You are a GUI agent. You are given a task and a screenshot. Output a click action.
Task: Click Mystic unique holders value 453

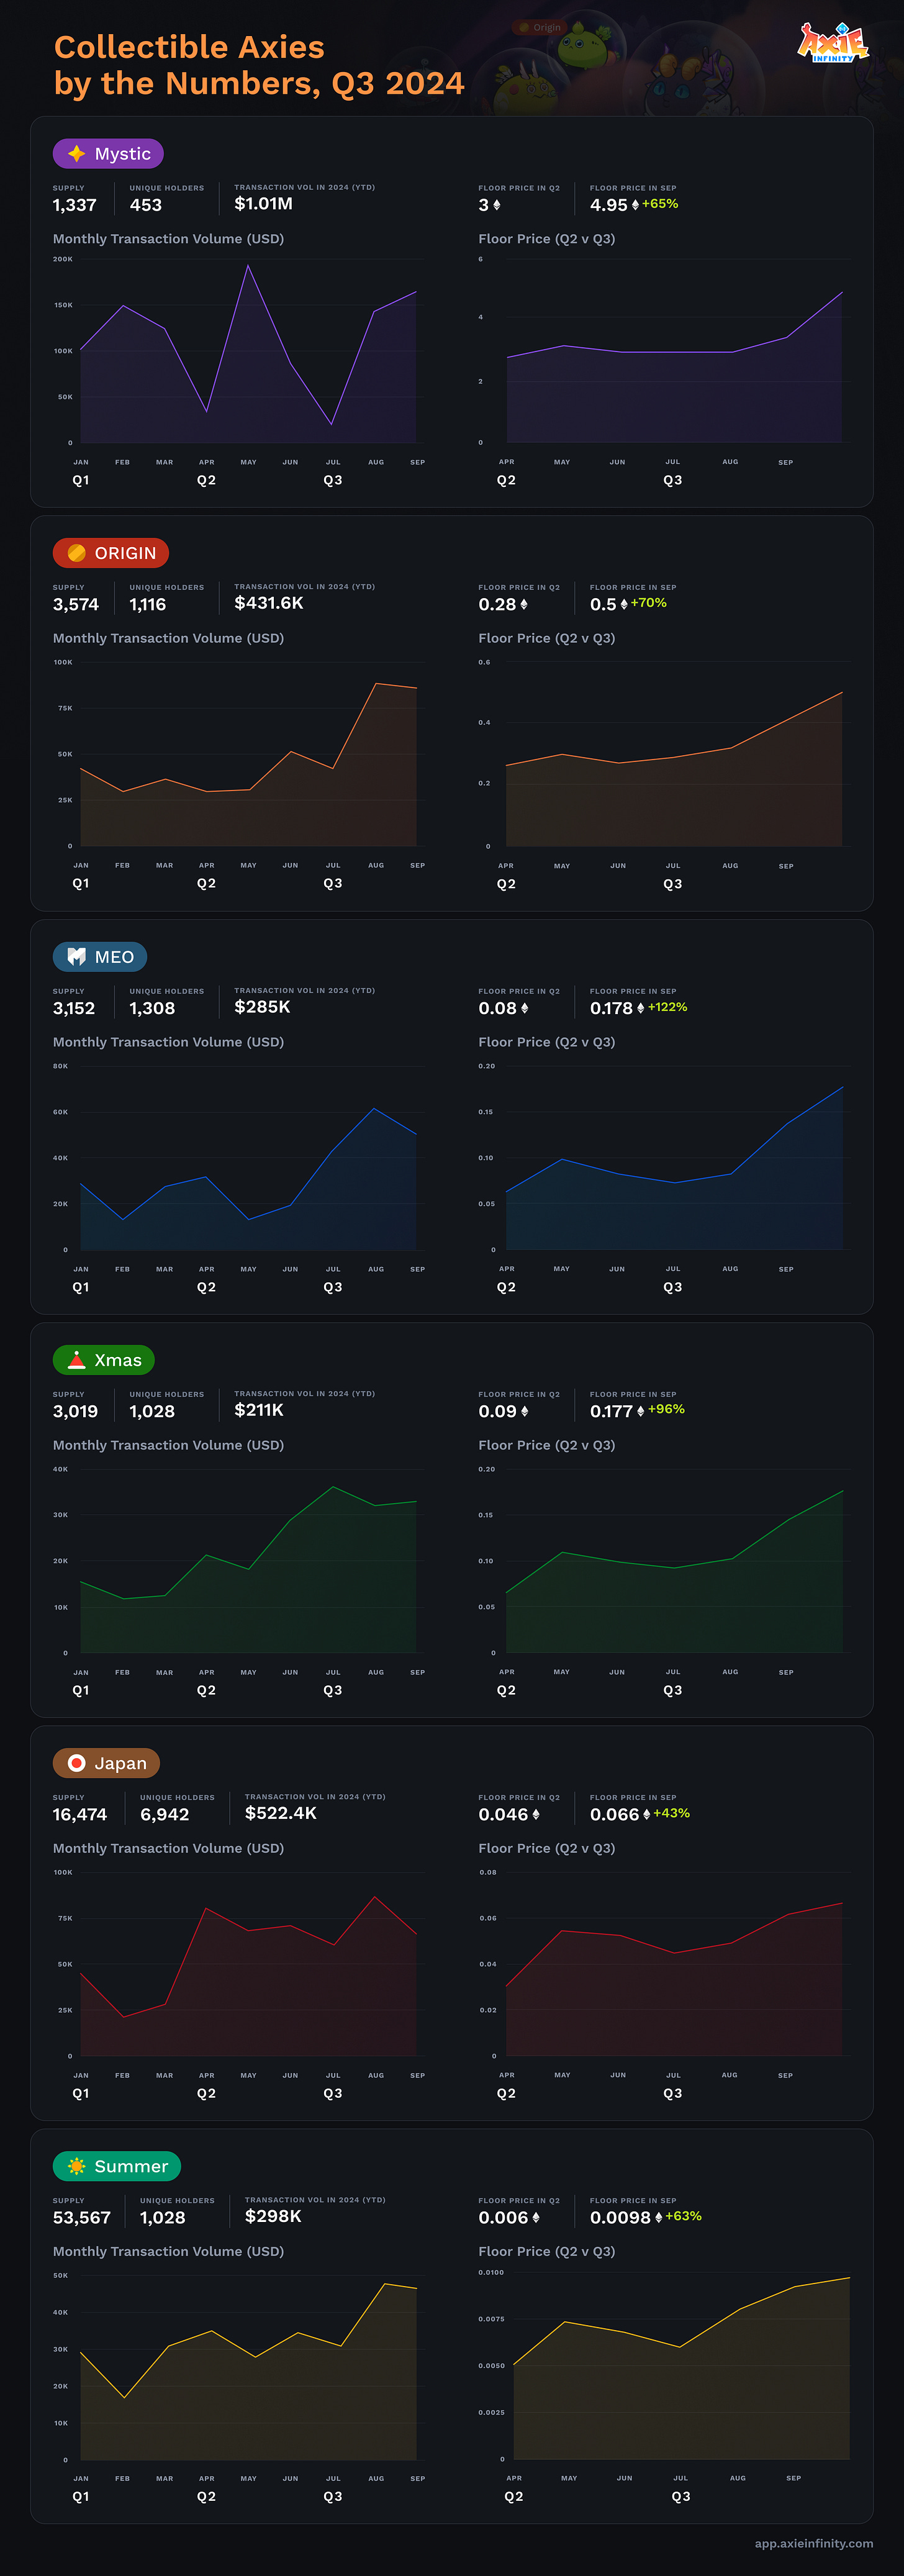(x=146, y=205)
